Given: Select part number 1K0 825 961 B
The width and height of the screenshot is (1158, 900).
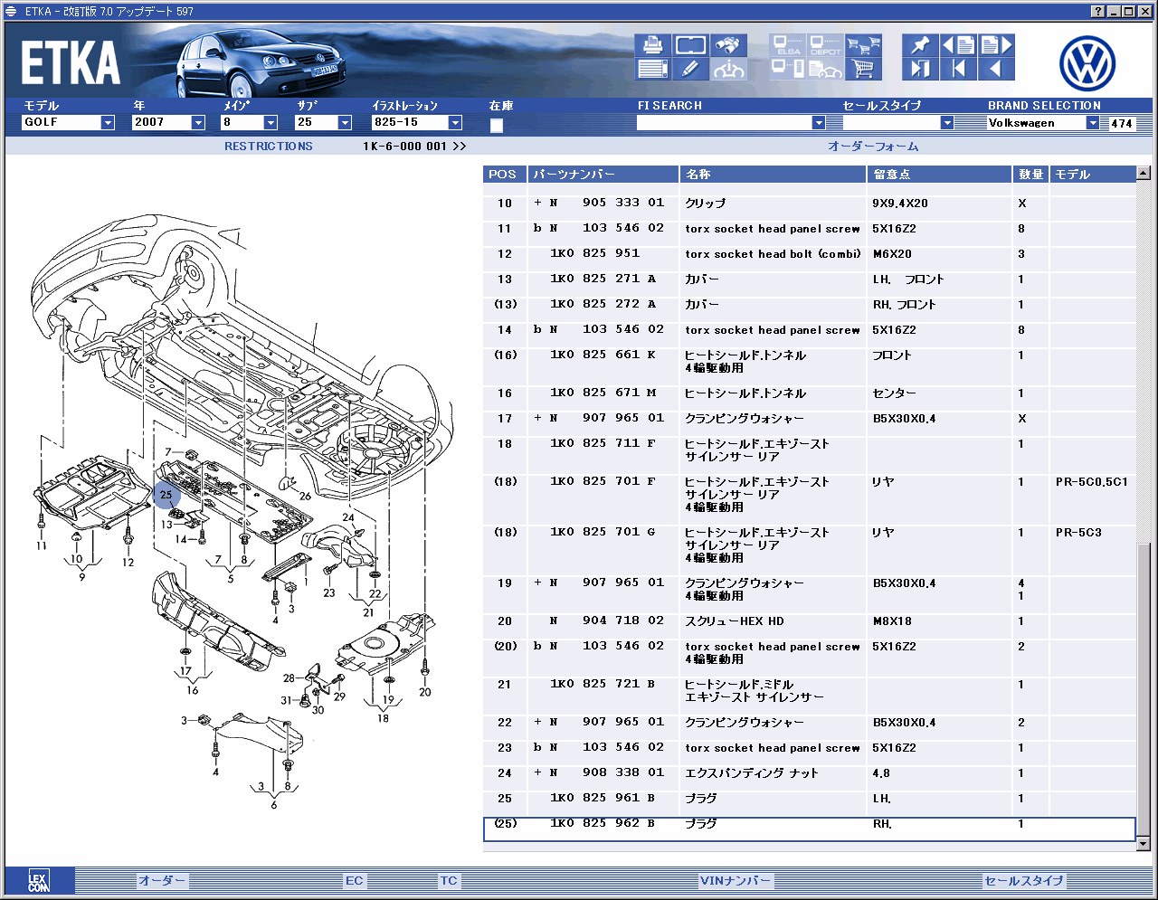Looking at the screenshot, I should (603, 799).
